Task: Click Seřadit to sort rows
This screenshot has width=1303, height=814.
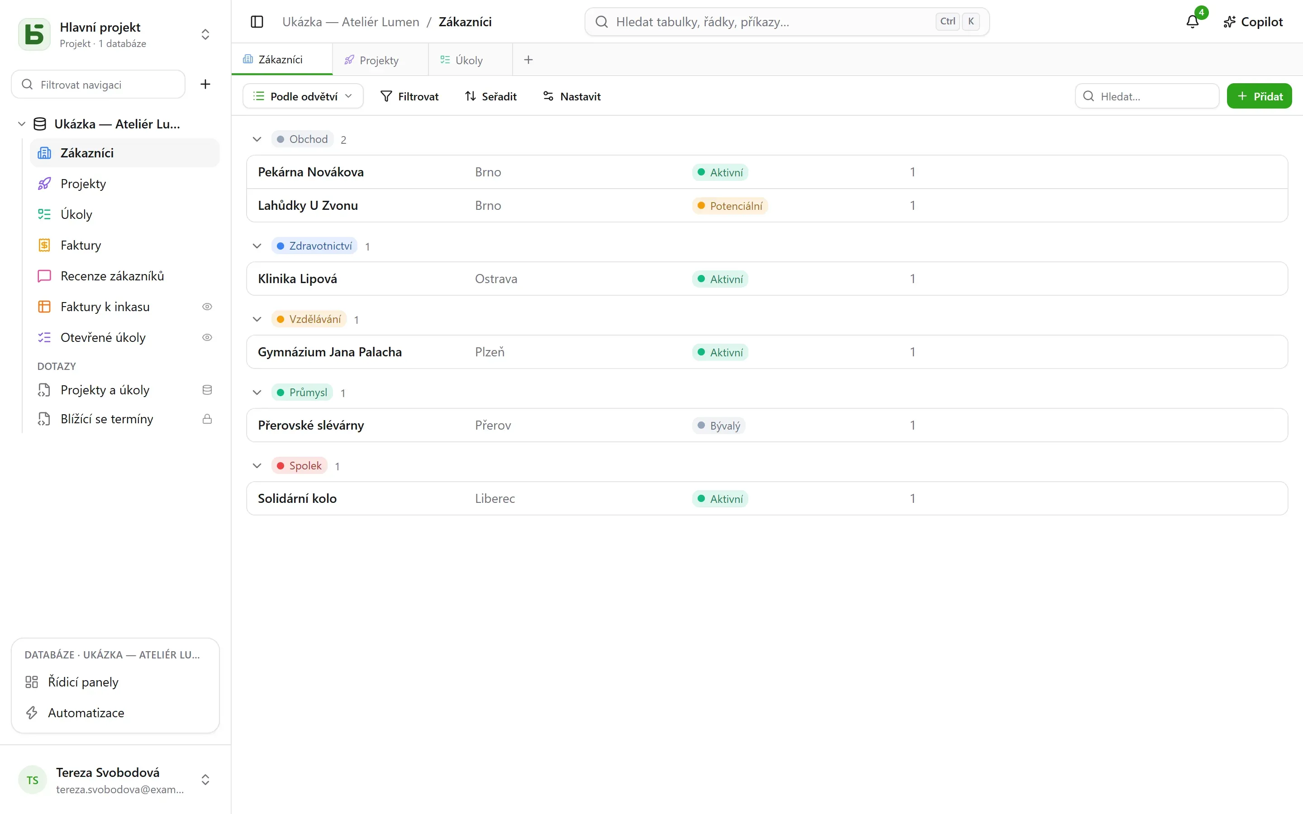Action: [490, 96]
